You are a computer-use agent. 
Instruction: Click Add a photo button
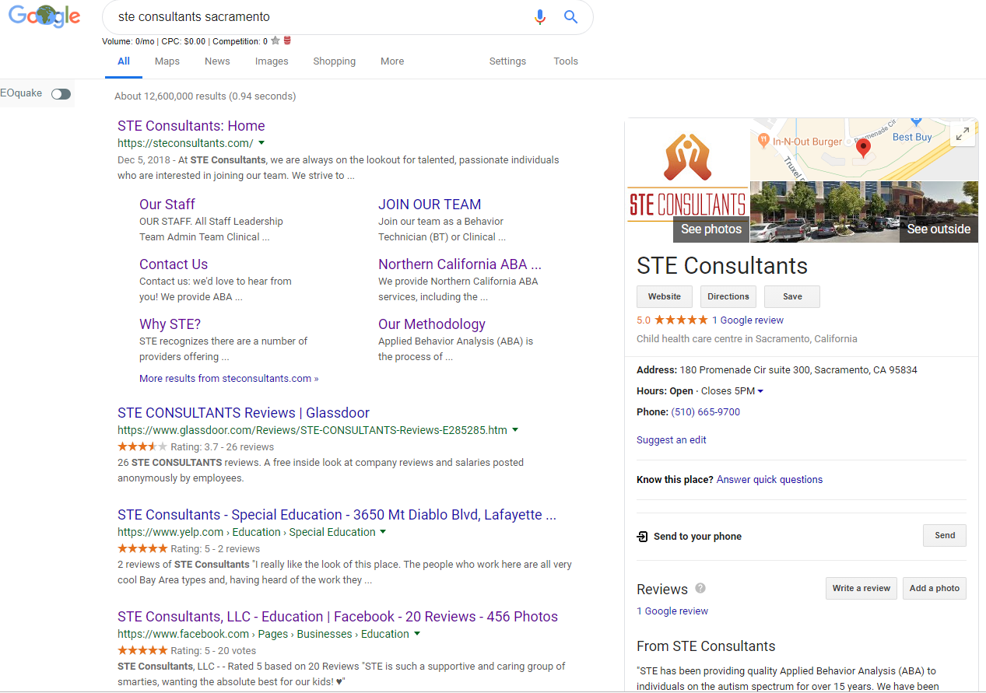coord(935,588)
